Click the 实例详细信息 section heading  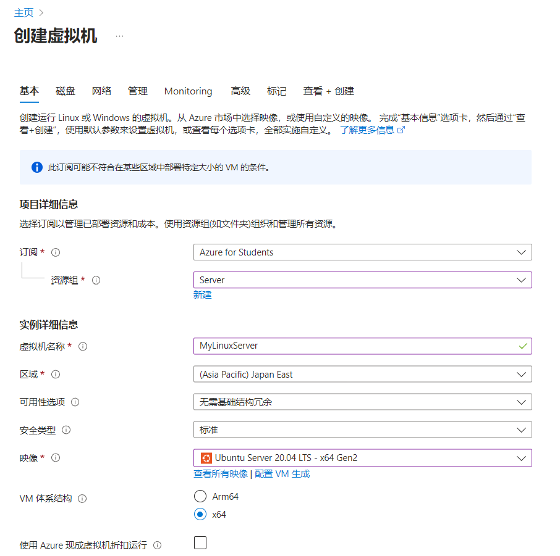coord(49,325)
